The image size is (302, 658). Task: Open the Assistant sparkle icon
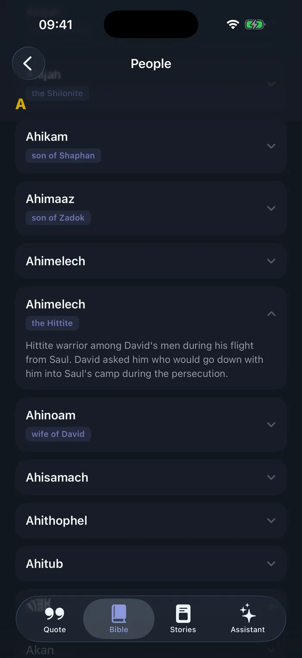pyautogui.click(x=248, y=613)
